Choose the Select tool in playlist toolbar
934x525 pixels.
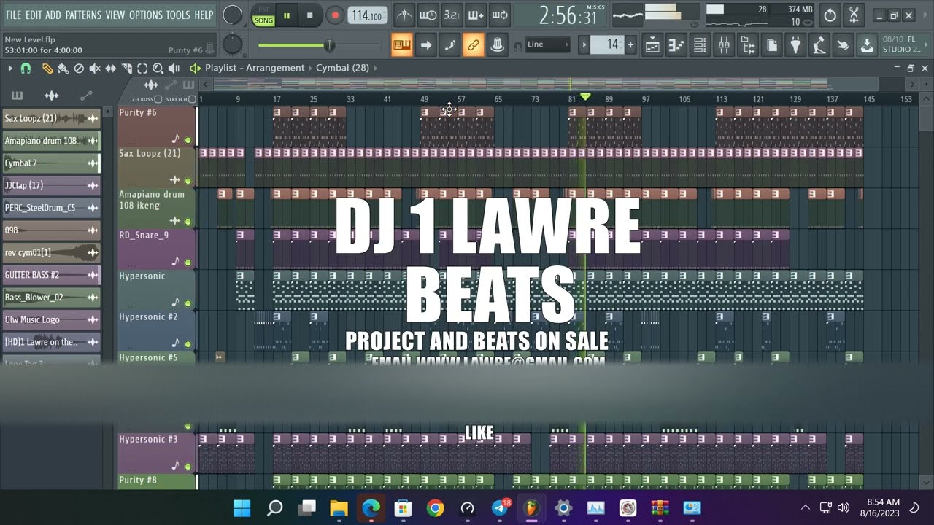point(142,68)
